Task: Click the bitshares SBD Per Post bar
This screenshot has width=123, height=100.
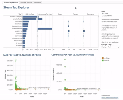Action: click(x=26, y=21)
